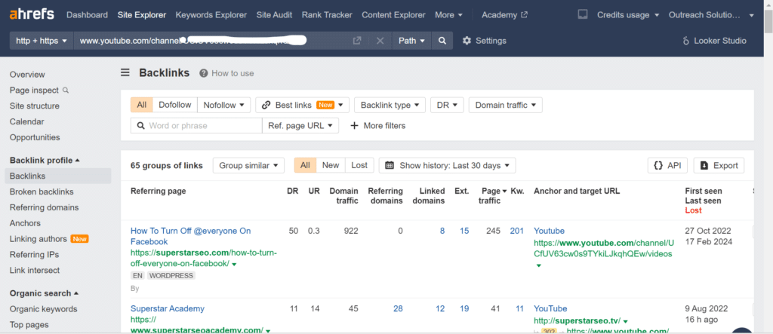The image size is (773, 334).
Task: Show only Lost links
Action: click(359, 166)
